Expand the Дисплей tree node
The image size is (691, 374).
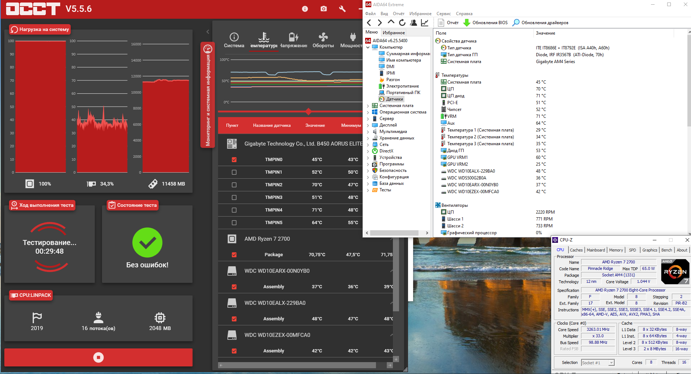(x=368, y=125)
